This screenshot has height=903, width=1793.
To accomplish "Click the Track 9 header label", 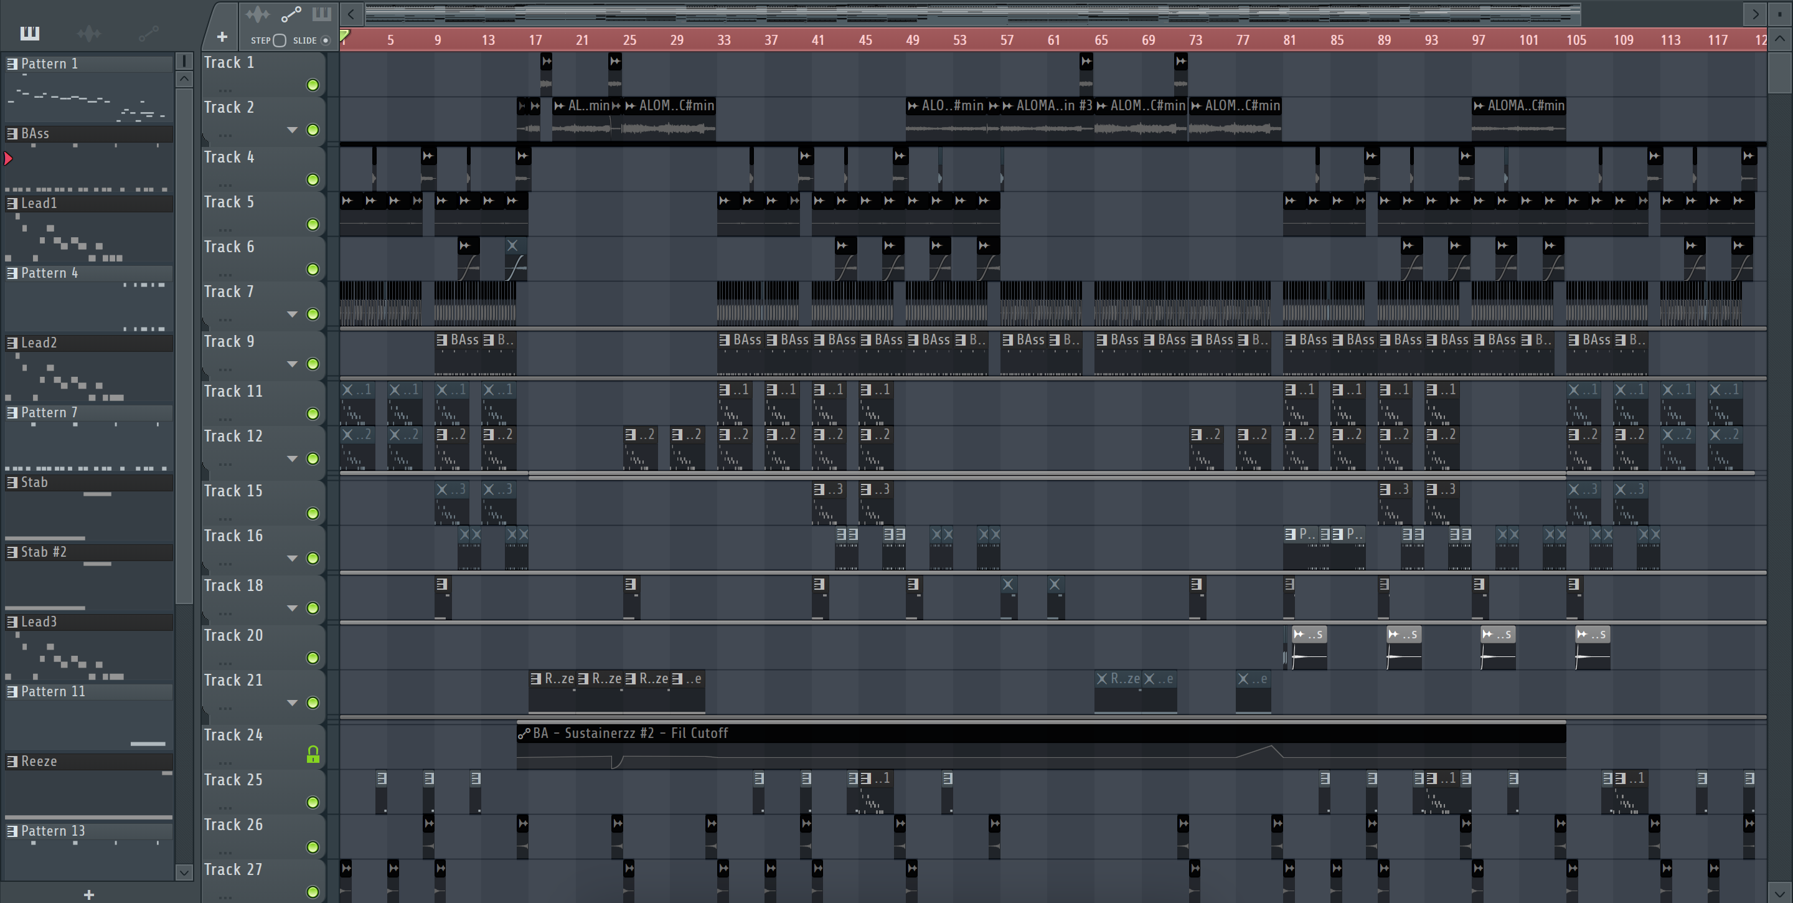I will tap(229, 341).
